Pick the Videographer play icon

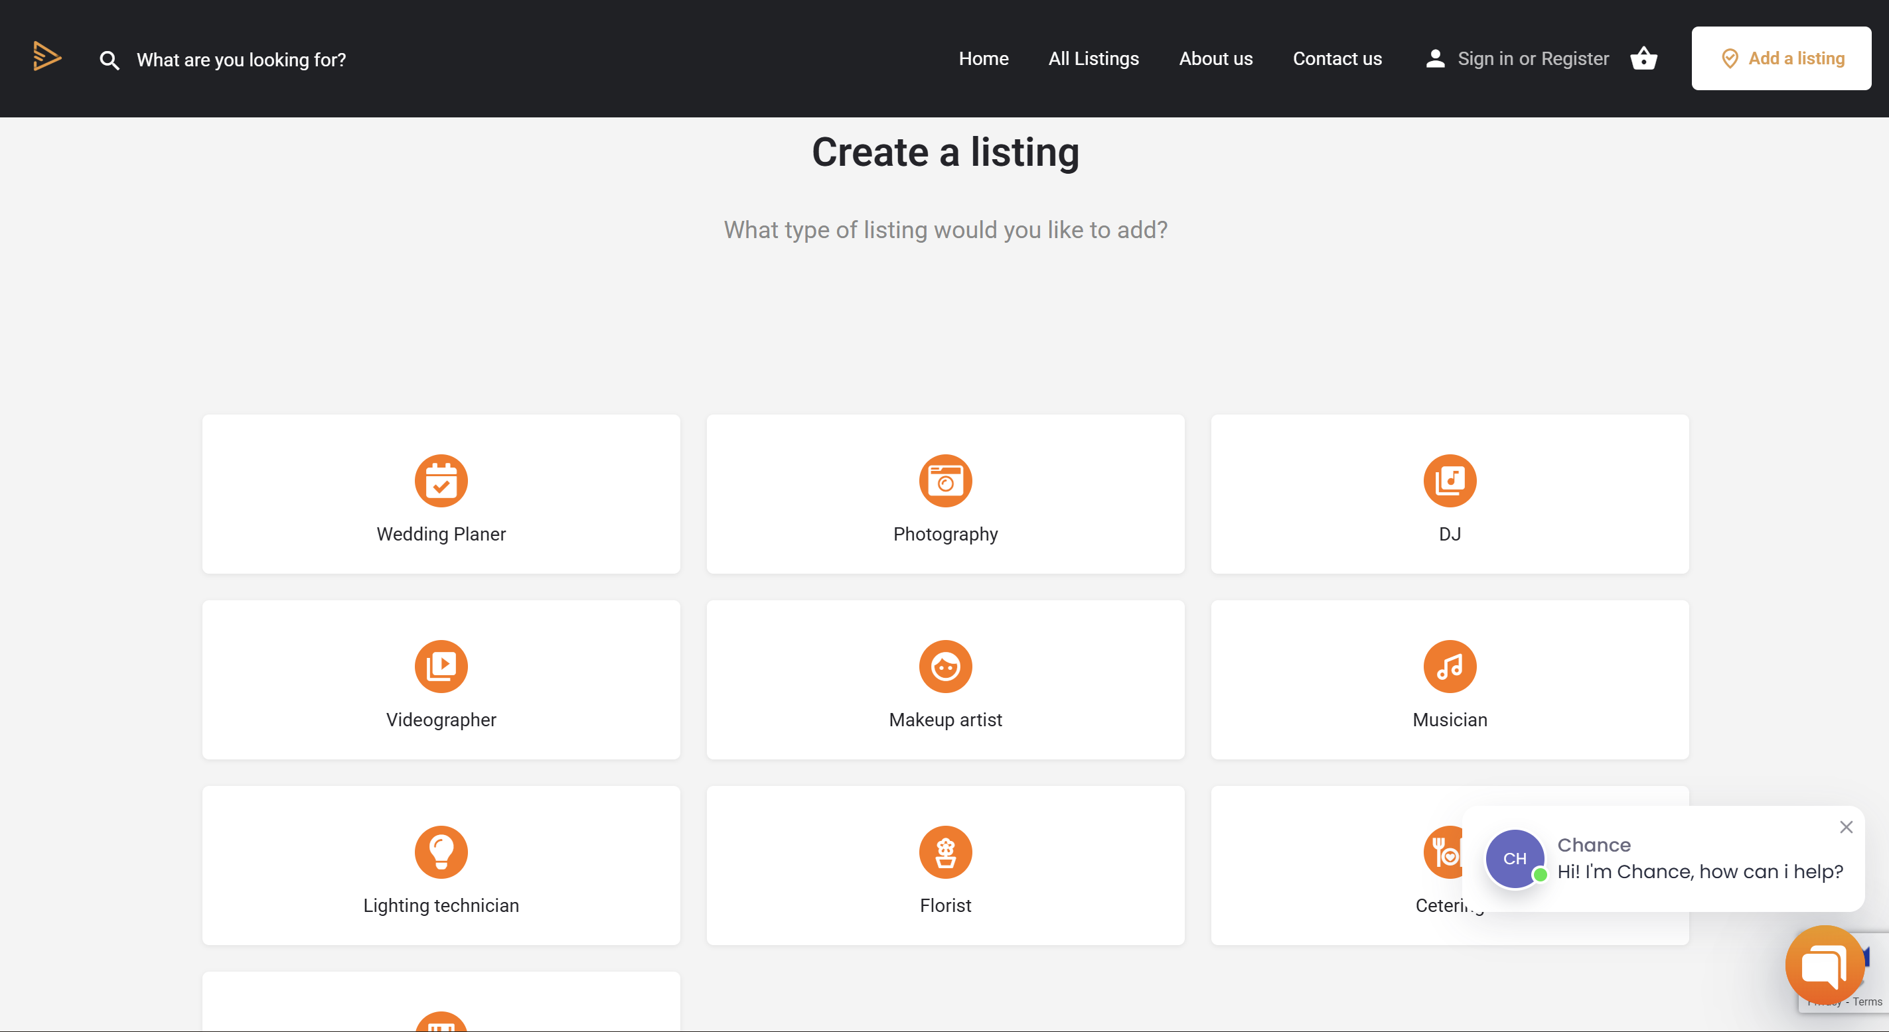click(441, 667)
